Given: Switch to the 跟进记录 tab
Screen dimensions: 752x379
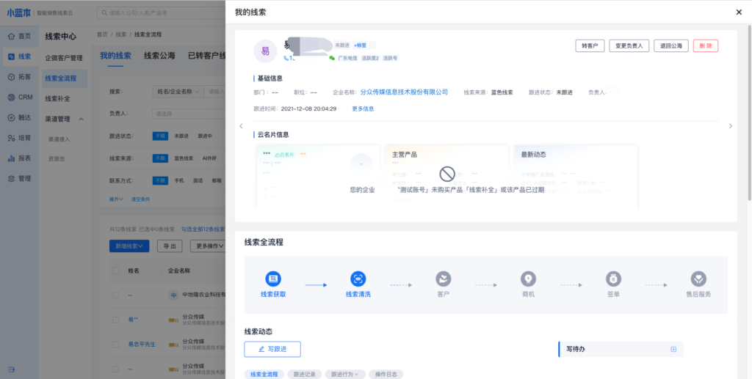Looking at the screenshot, I should click(x=304, y=375).
